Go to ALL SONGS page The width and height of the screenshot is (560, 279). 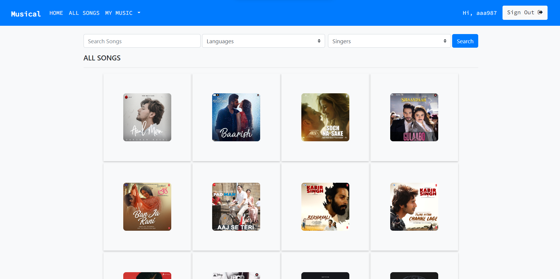tap(84, 13)
